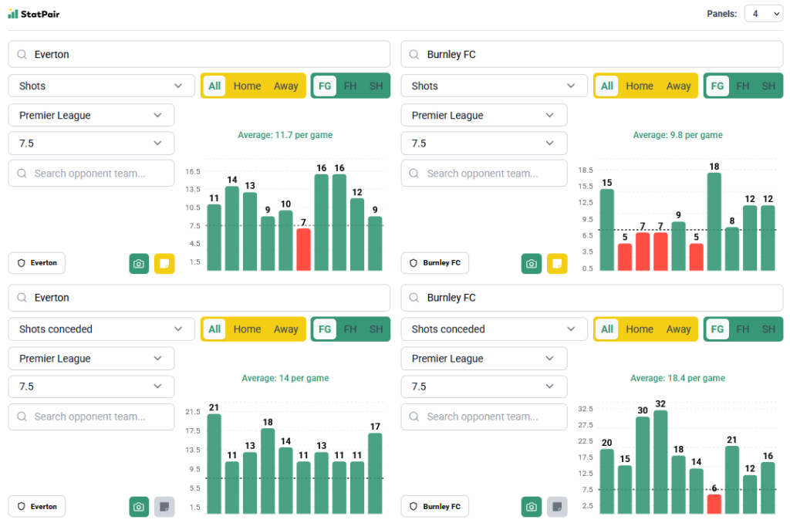Viewport: 790px width, 523px height.
Task: Select SH tab in Burnley FC Shots panel
Action: 768,86
